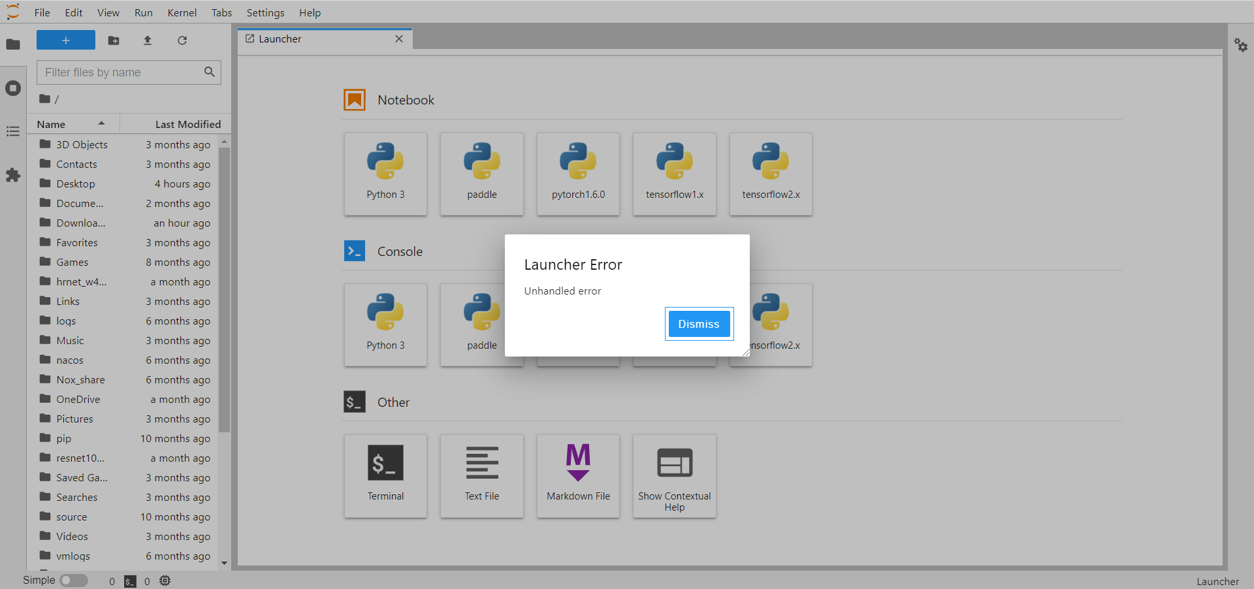Launch tensorflow2.x notebook
1254x589 pixels.
pyautogui.click(x=771, y=174)
